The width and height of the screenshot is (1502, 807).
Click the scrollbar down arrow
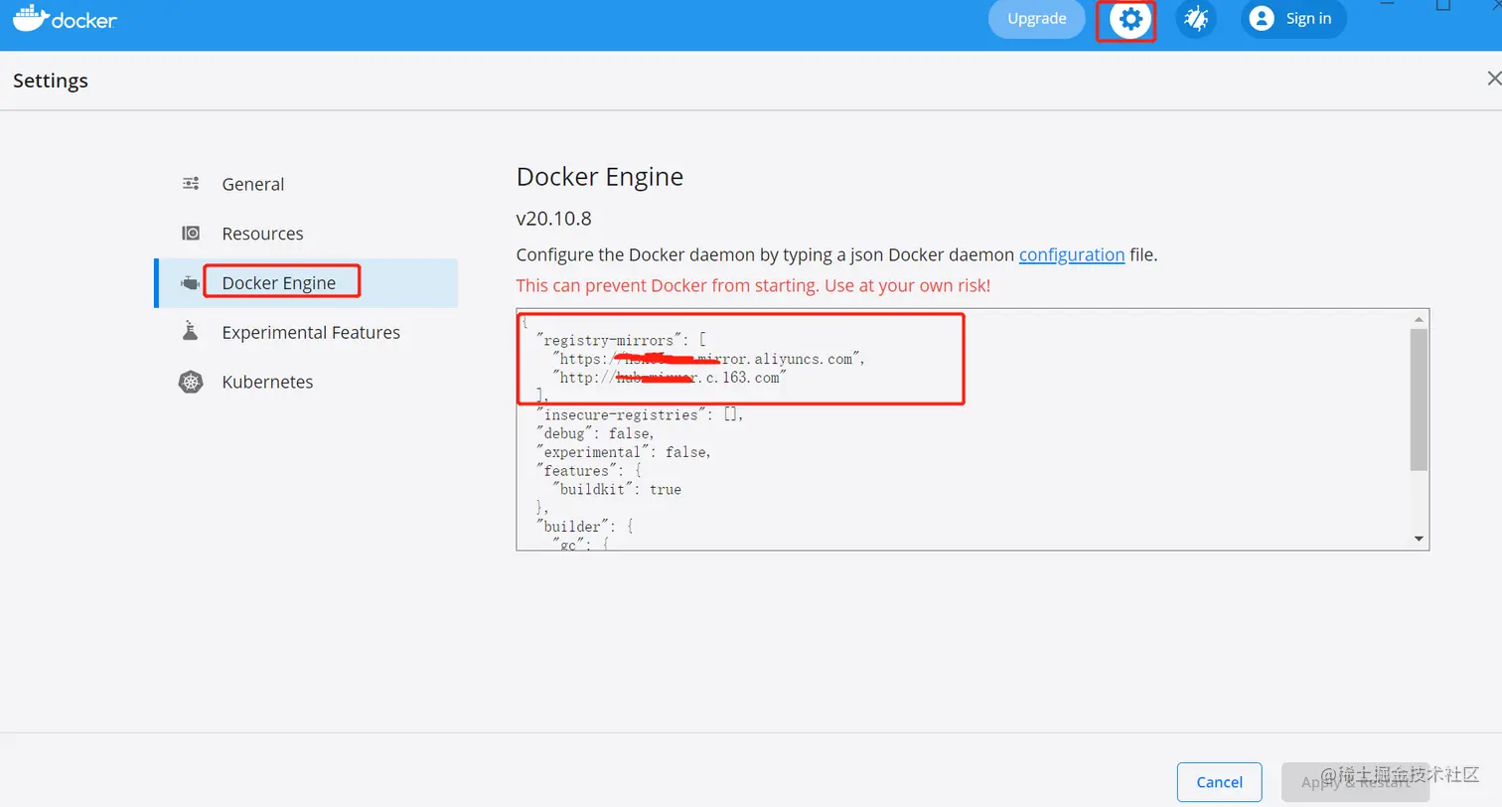(x=1421, y=538)
